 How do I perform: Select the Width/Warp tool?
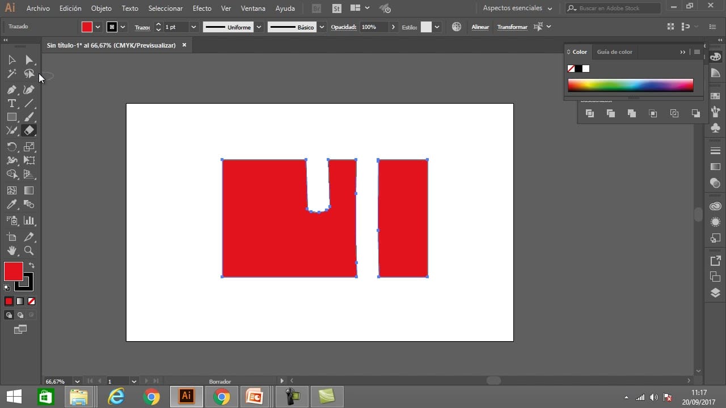click(x=11, y=160)
